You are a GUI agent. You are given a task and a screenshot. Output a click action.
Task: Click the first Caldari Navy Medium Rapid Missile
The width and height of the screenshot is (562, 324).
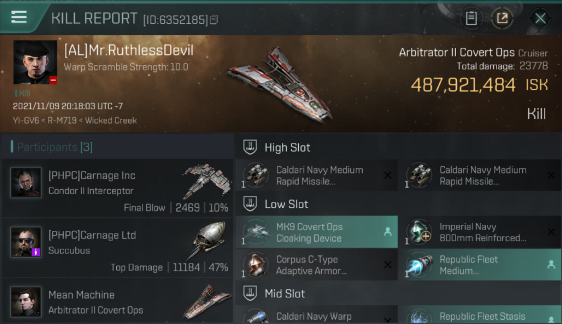316,175
